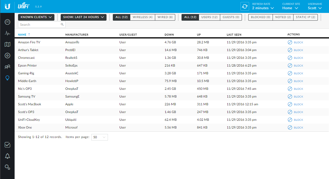The width and height of the screenshot is (329, 179).
Task: Toggle the Blocked (0) filter
Action: pyautogui.click(x=261, y=17)
